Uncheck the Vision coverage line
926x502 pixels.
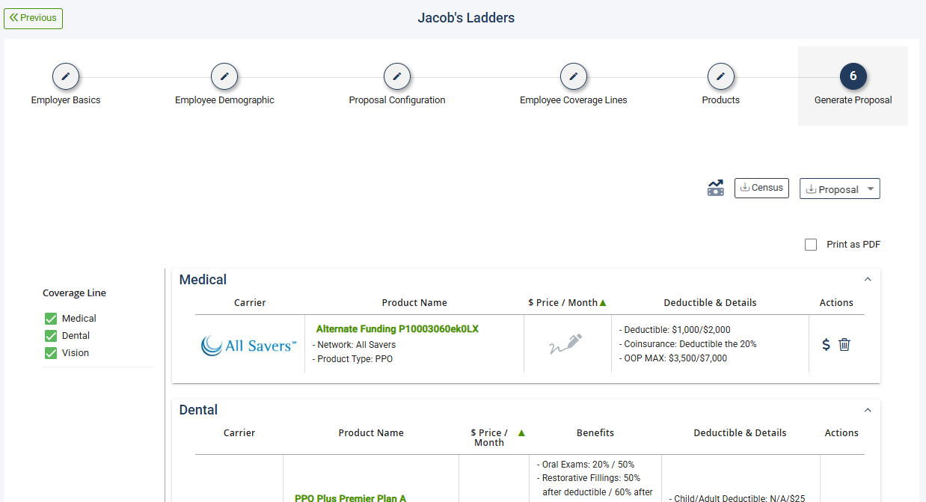coord(49,352)
